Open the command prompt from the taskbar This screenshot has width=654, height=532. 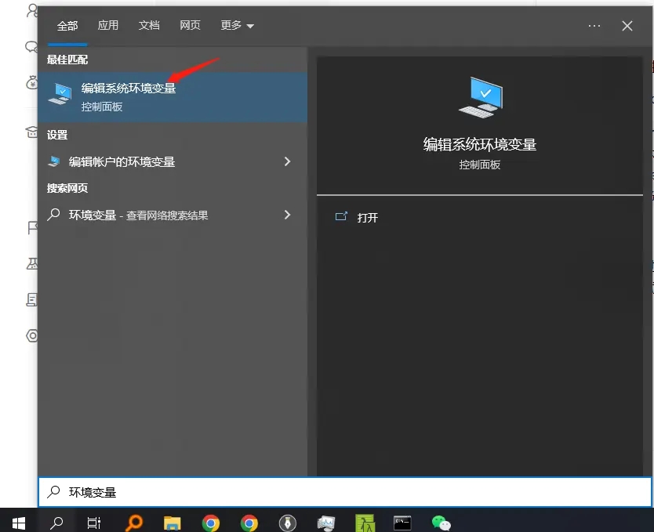click(x=402, y=522)
